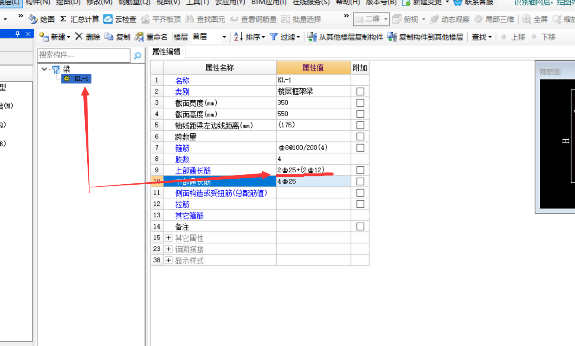
Task: Close the left panel with X
Action: 28,34
